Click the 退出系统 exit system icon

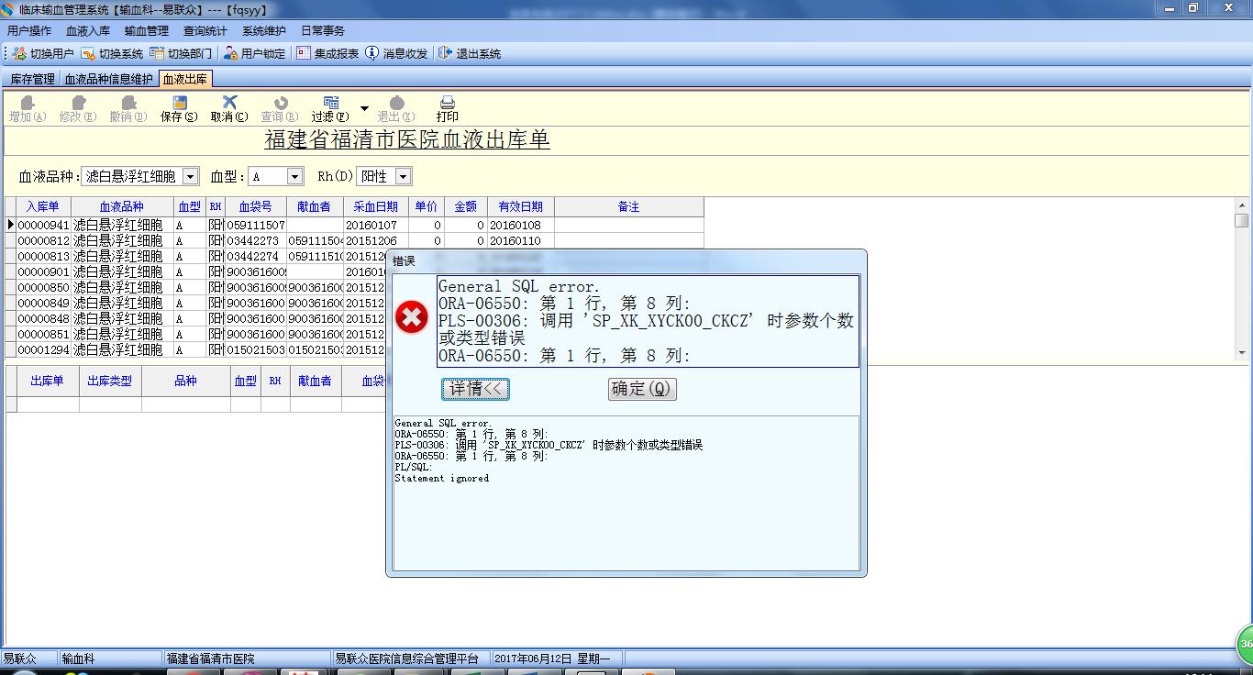click(x=445, y=53)
